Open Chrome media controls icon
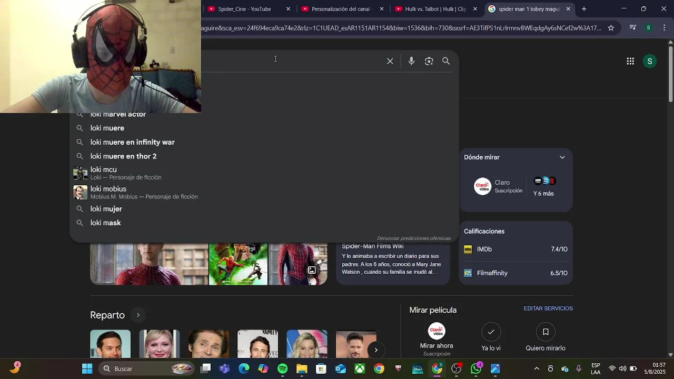 tap(633, 28)
